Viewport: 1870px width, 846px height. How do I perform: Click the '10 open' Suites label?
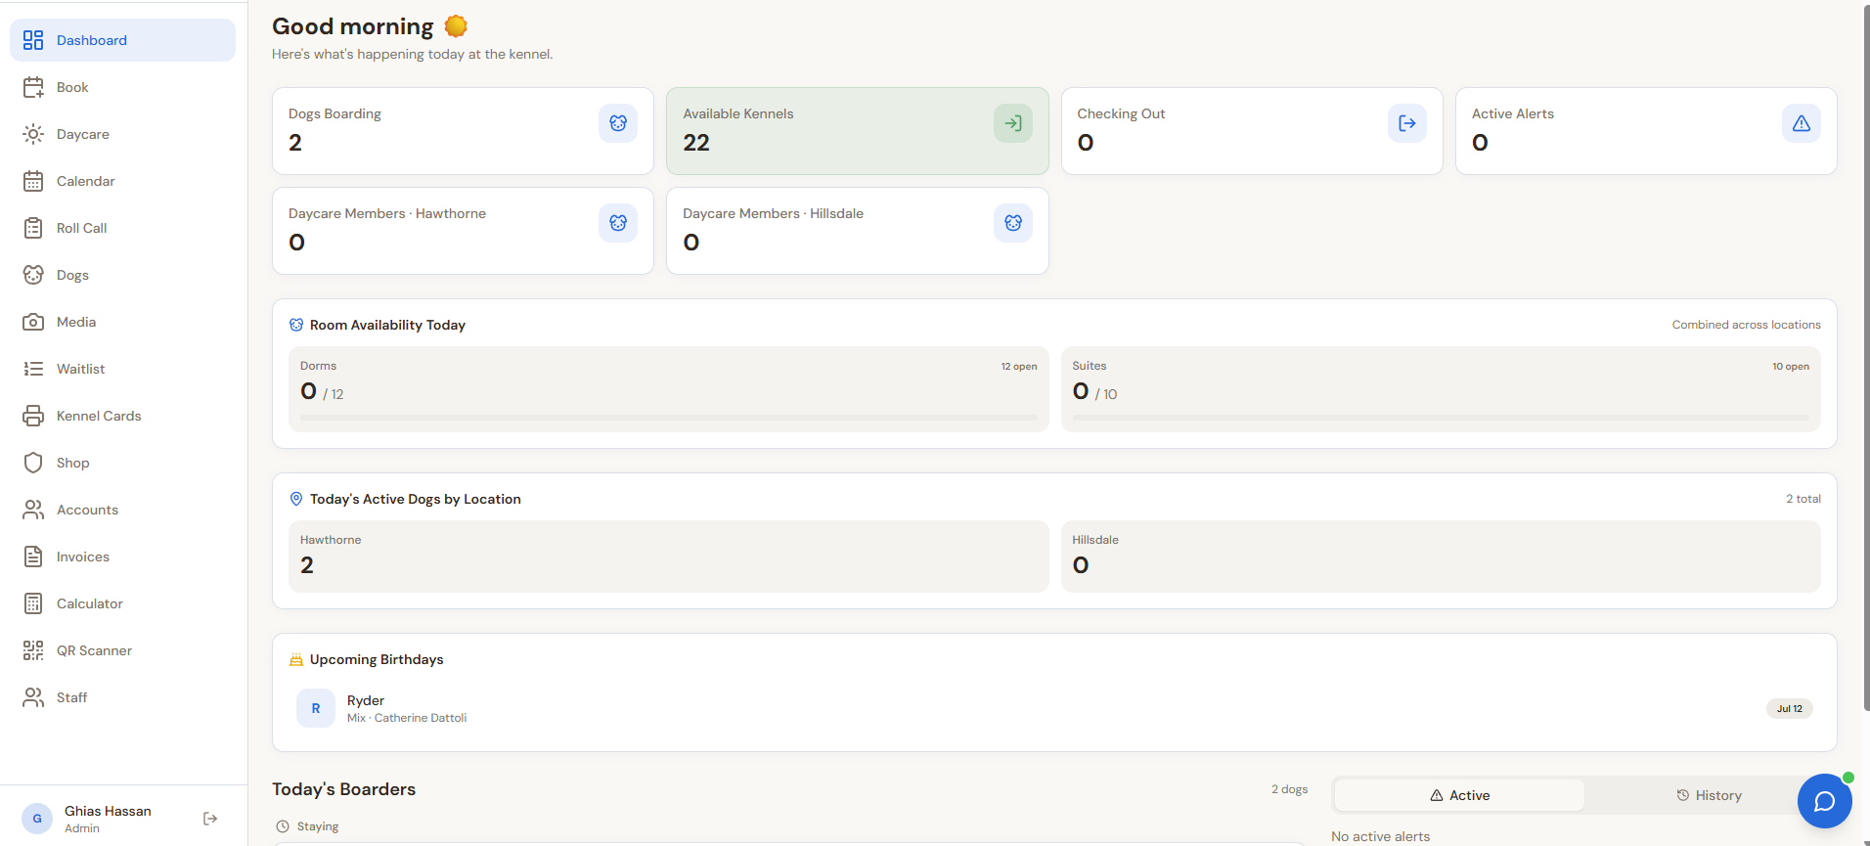1791,367
